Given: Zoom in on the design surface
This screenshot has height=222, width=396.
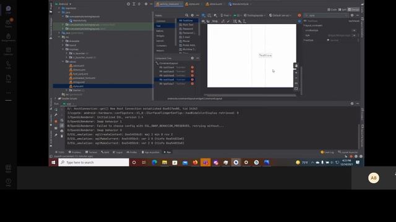Looking at the screenshot, I should (x=296, y=73).
